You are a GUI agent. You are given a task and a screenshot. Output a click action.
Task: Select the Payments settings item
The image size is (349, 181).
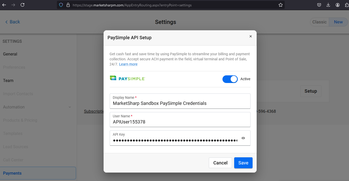(x=38, y=173)
